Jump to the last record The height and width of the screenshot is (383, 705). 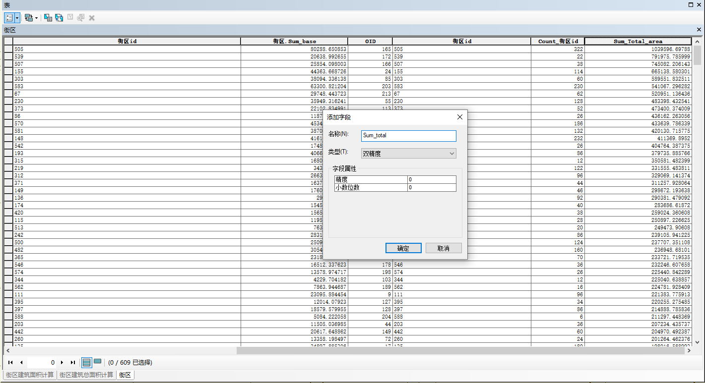(x=73, y=363)
